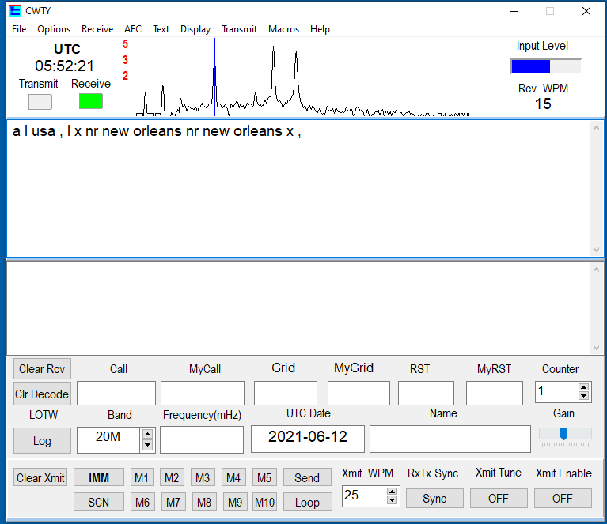Toggle the IMM mode button
Viewport: 607px width, 524px height.
point(99,477)
